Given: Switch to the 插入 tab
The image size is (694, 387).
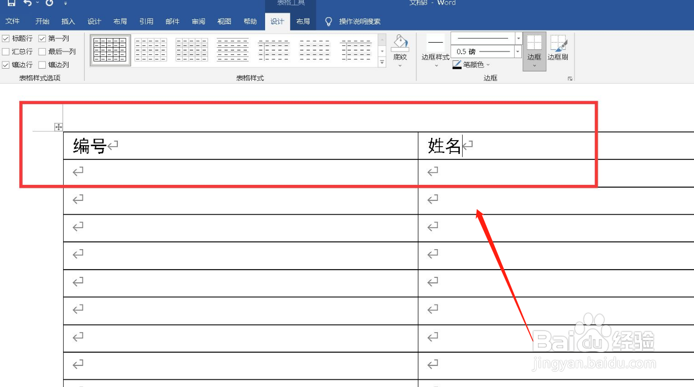Looking at the screenshot, I should [68, 22].
